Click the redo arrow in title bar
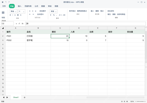 click(x=9, y=2)
